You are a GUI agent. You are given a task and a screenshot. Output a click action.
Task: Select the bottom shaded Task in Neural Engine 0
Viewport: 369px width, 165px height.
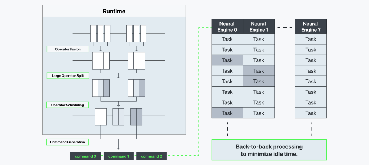click(x=227, y=113)
